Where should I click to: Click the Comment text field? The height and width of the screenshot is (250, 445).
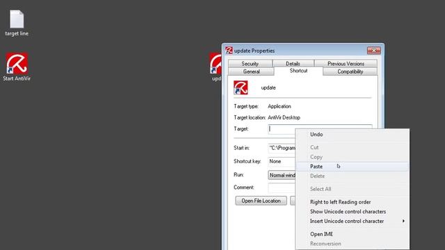click(282, 187)
